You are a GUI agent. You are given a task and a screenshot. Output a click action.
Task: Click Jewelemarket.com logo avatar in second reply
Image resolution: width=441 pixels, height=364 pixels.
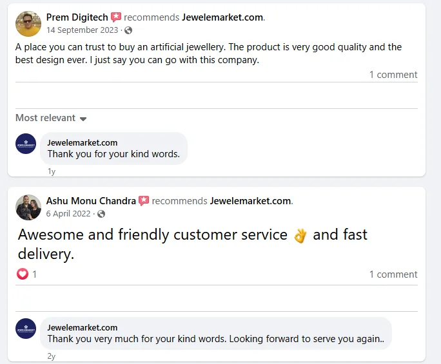[x=26, y=329]
